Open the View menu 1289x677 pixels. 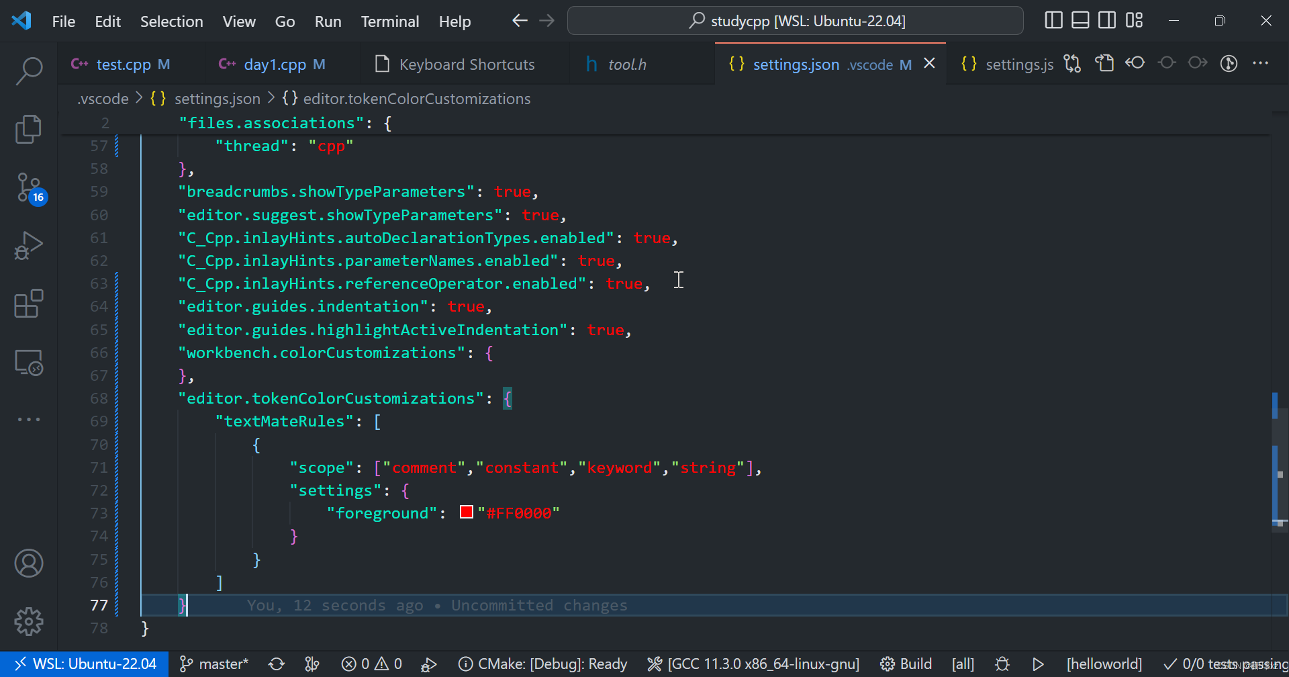(x=239, y=21)
